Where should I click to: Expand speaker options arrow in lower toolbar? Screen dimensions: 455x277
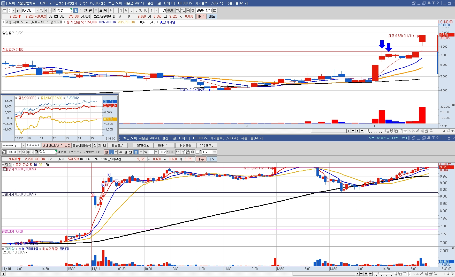point(32,152)
